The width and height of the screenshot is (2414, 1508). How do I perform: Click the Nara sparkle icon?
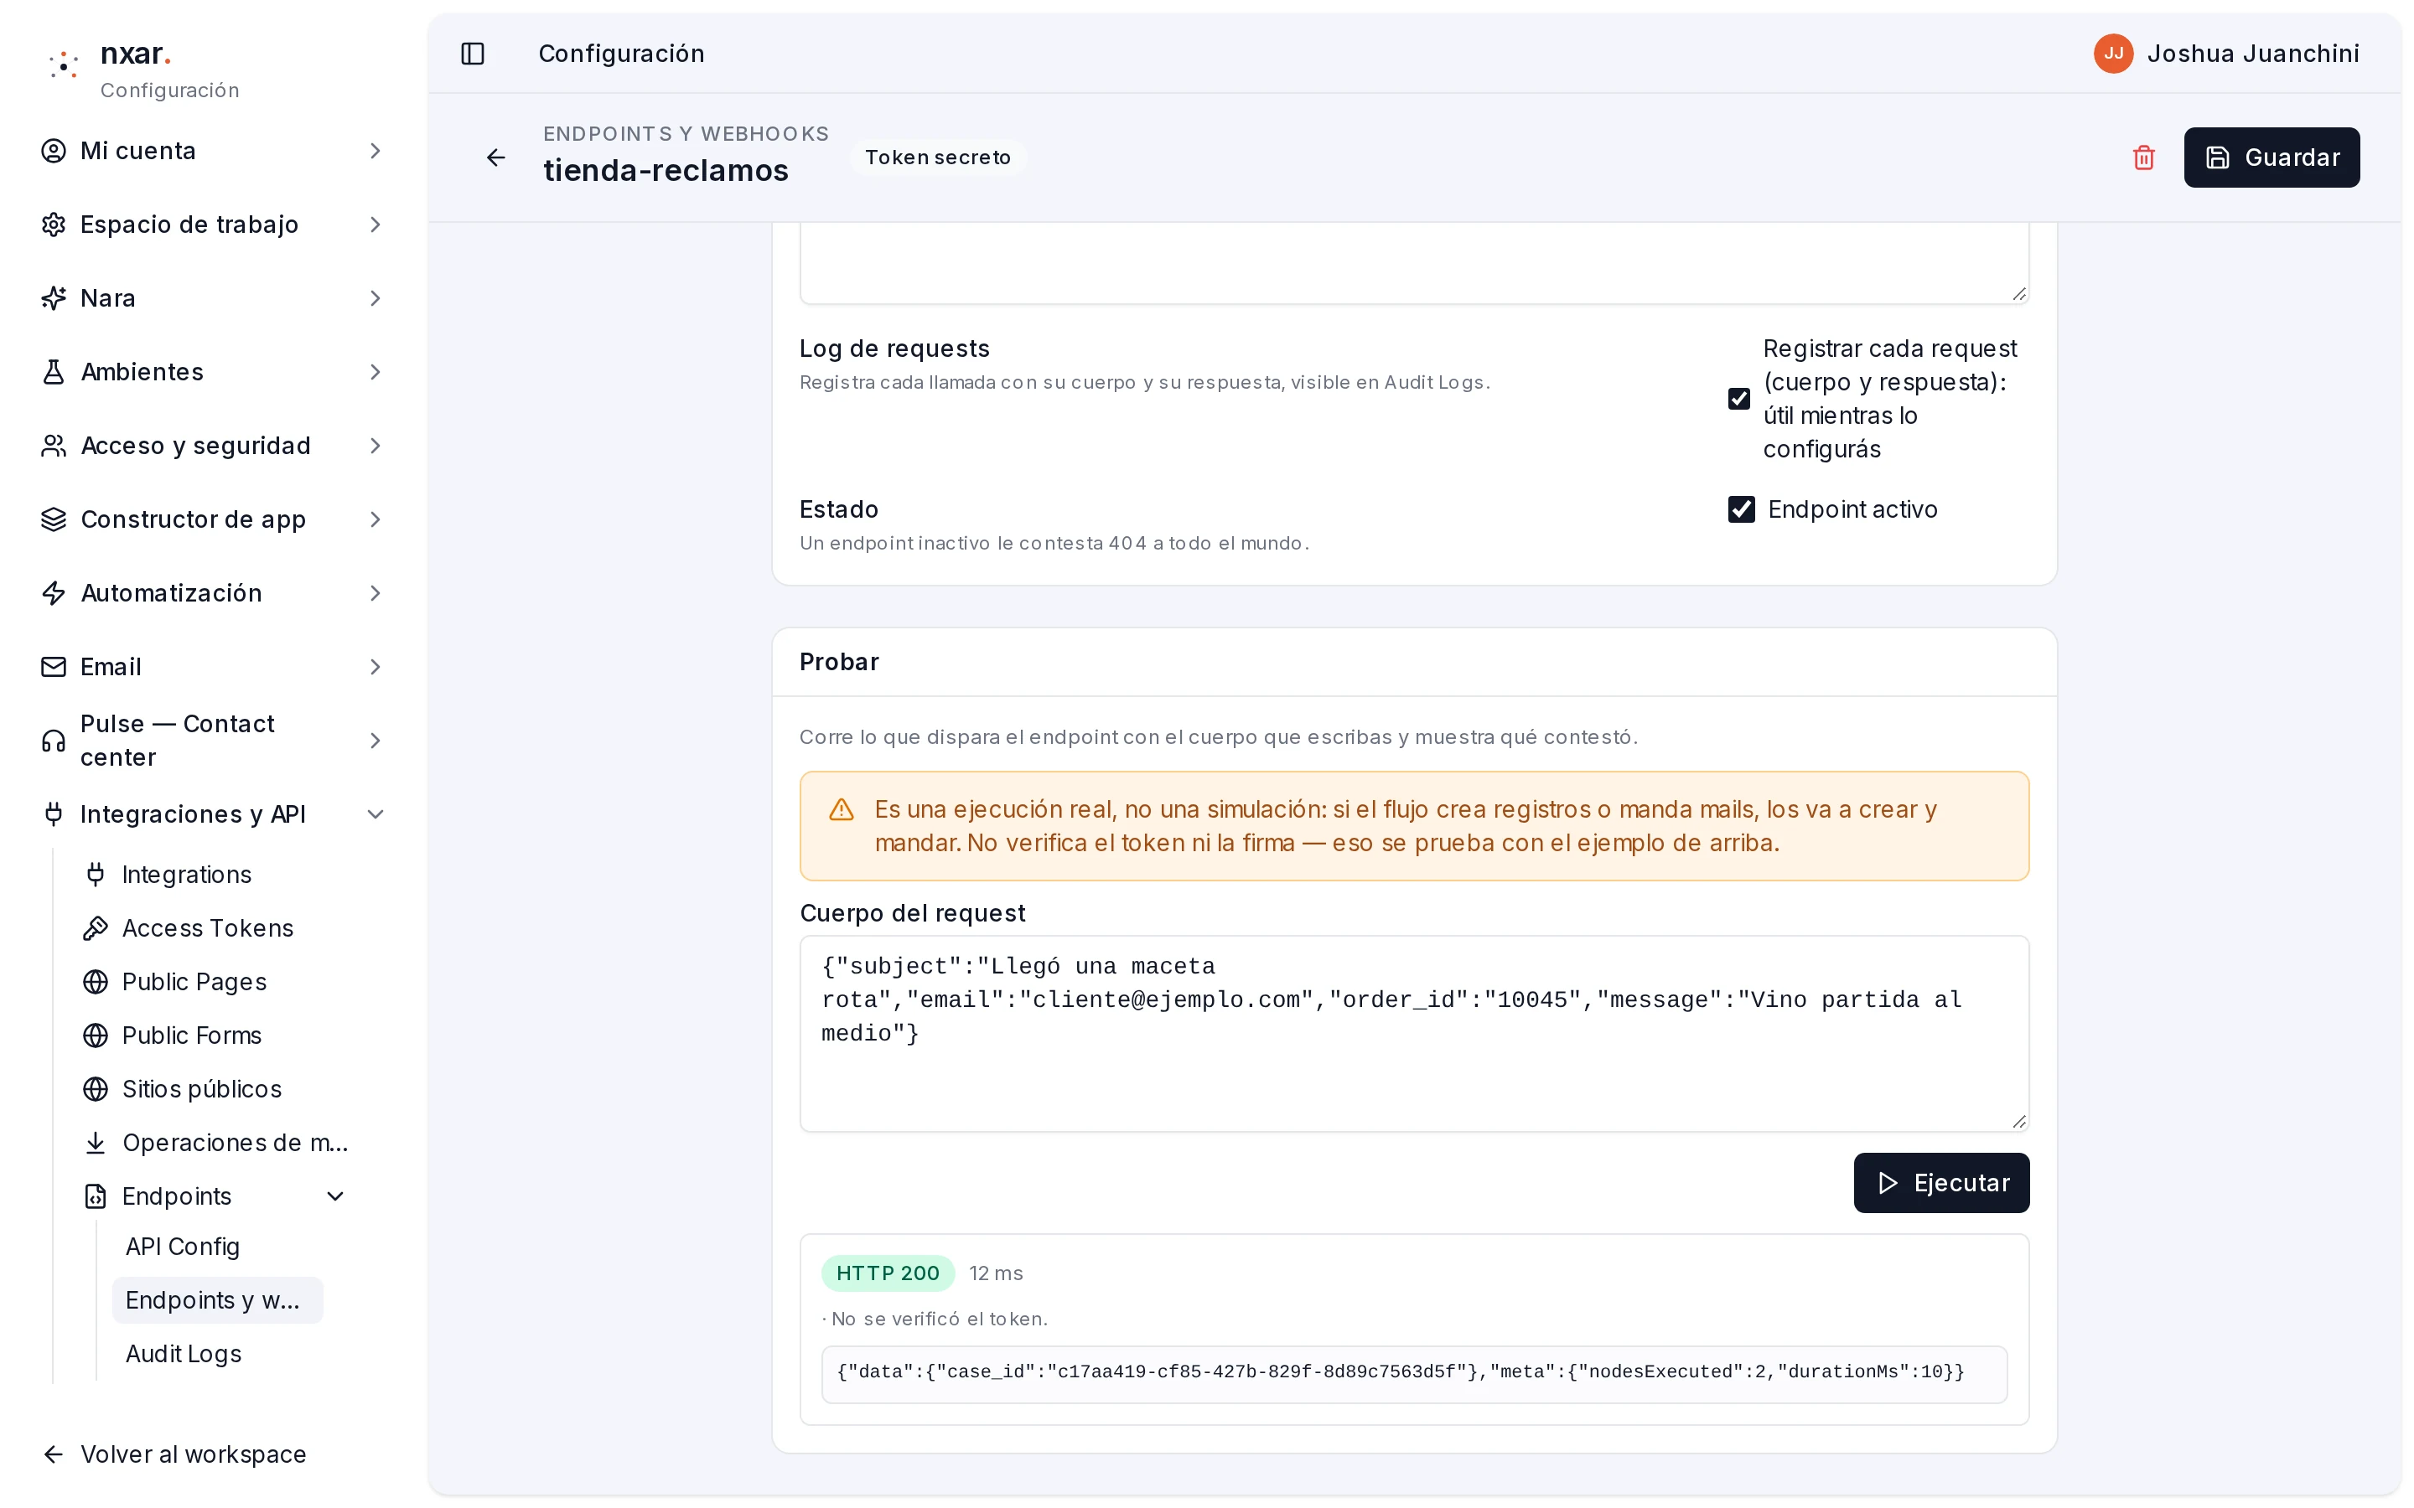click(x=54, y=298)
